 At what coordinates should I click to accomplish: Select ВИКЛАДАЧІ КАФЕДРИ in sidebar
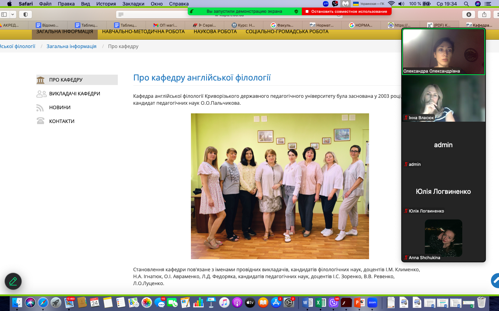coord(75,94)
